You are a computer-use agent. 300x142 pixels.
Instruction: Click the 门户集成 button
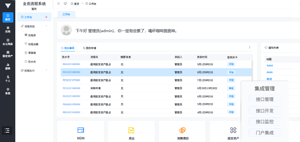click(x=265, y=133)
